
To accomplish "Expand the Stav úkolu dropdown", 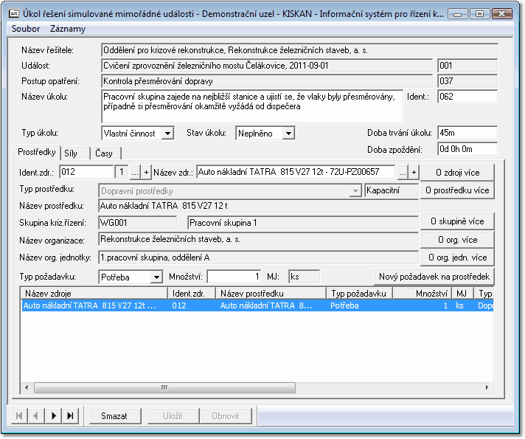I will pos(288,134).
